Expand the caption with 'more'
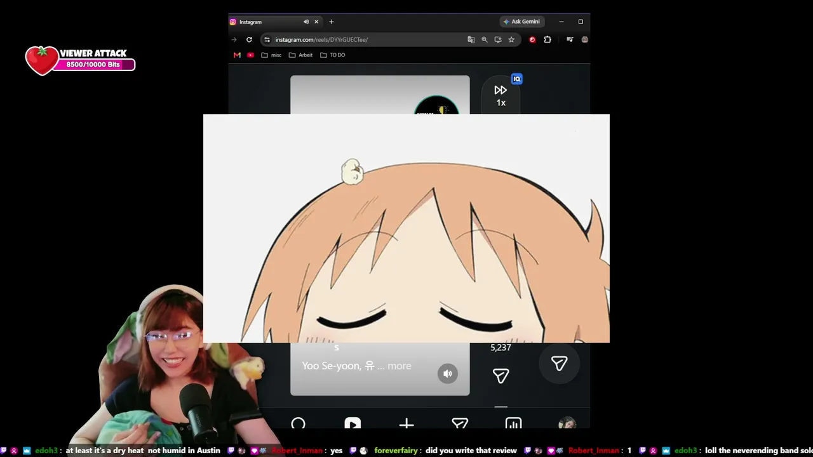This screenshot has width=813, height=457. click(399, 366)
